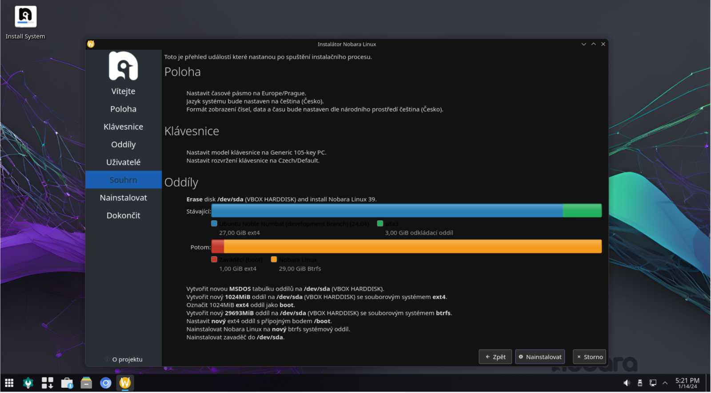Click blue ext4 segment in Stávající bar
The width and height of the screenshot is (711, 393).
point(387,210)
